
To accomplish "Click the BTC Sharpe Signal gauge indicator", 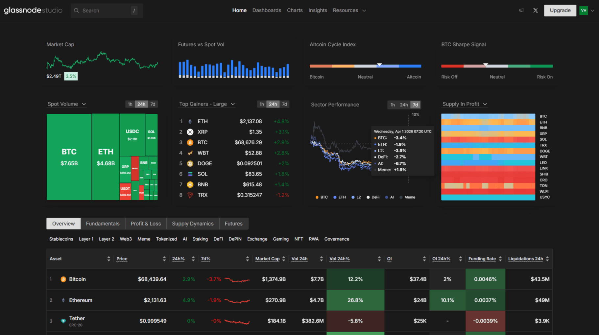I will click(486, 65).
